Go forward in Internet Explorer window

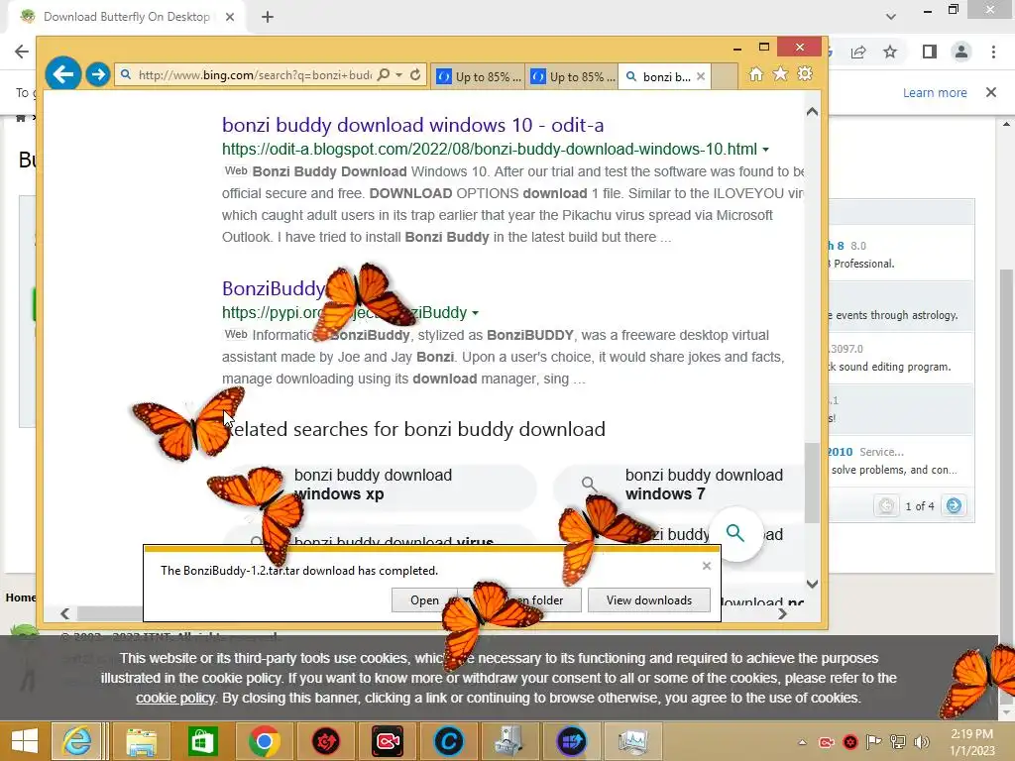tap(98, 74)
